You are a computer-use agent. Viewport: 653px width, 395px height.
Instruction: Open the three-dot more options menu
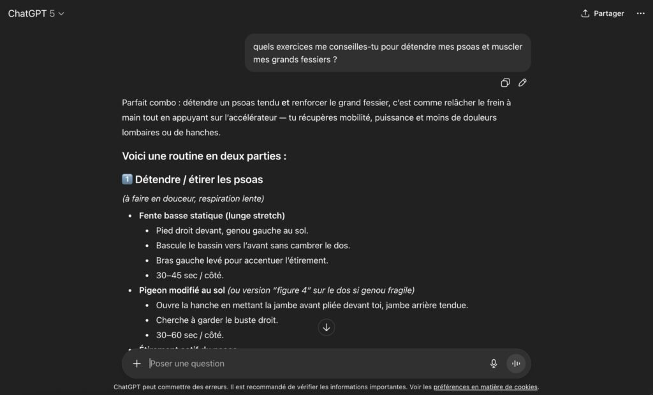click(x=640, y=13)
